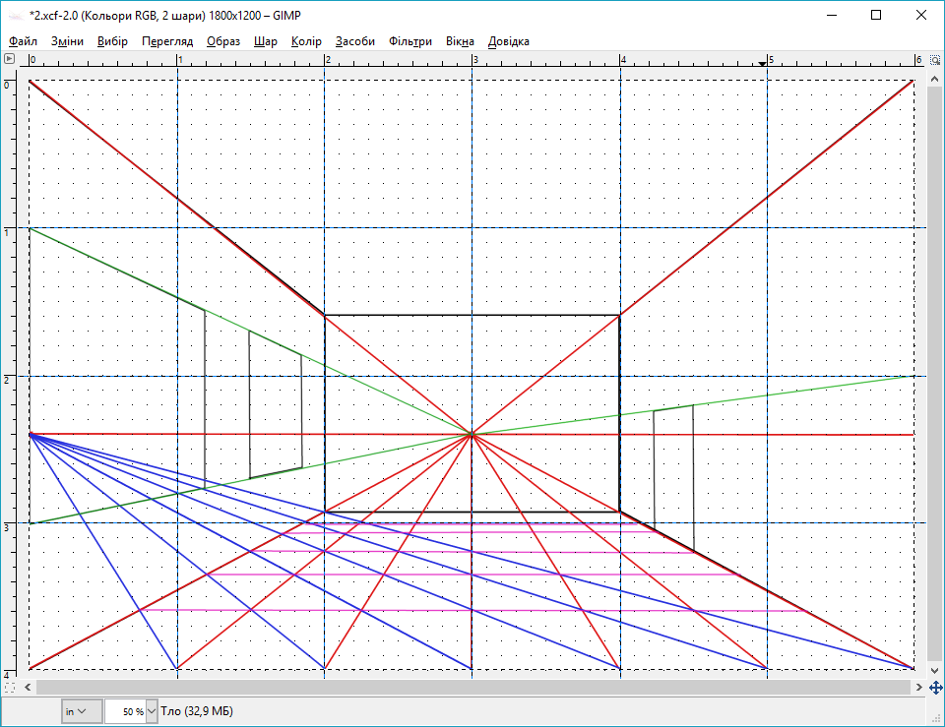The height and width of the screenshot is (727, 945).
Task: Click the horizontal scrollbar track
Action: pos(473,688)
